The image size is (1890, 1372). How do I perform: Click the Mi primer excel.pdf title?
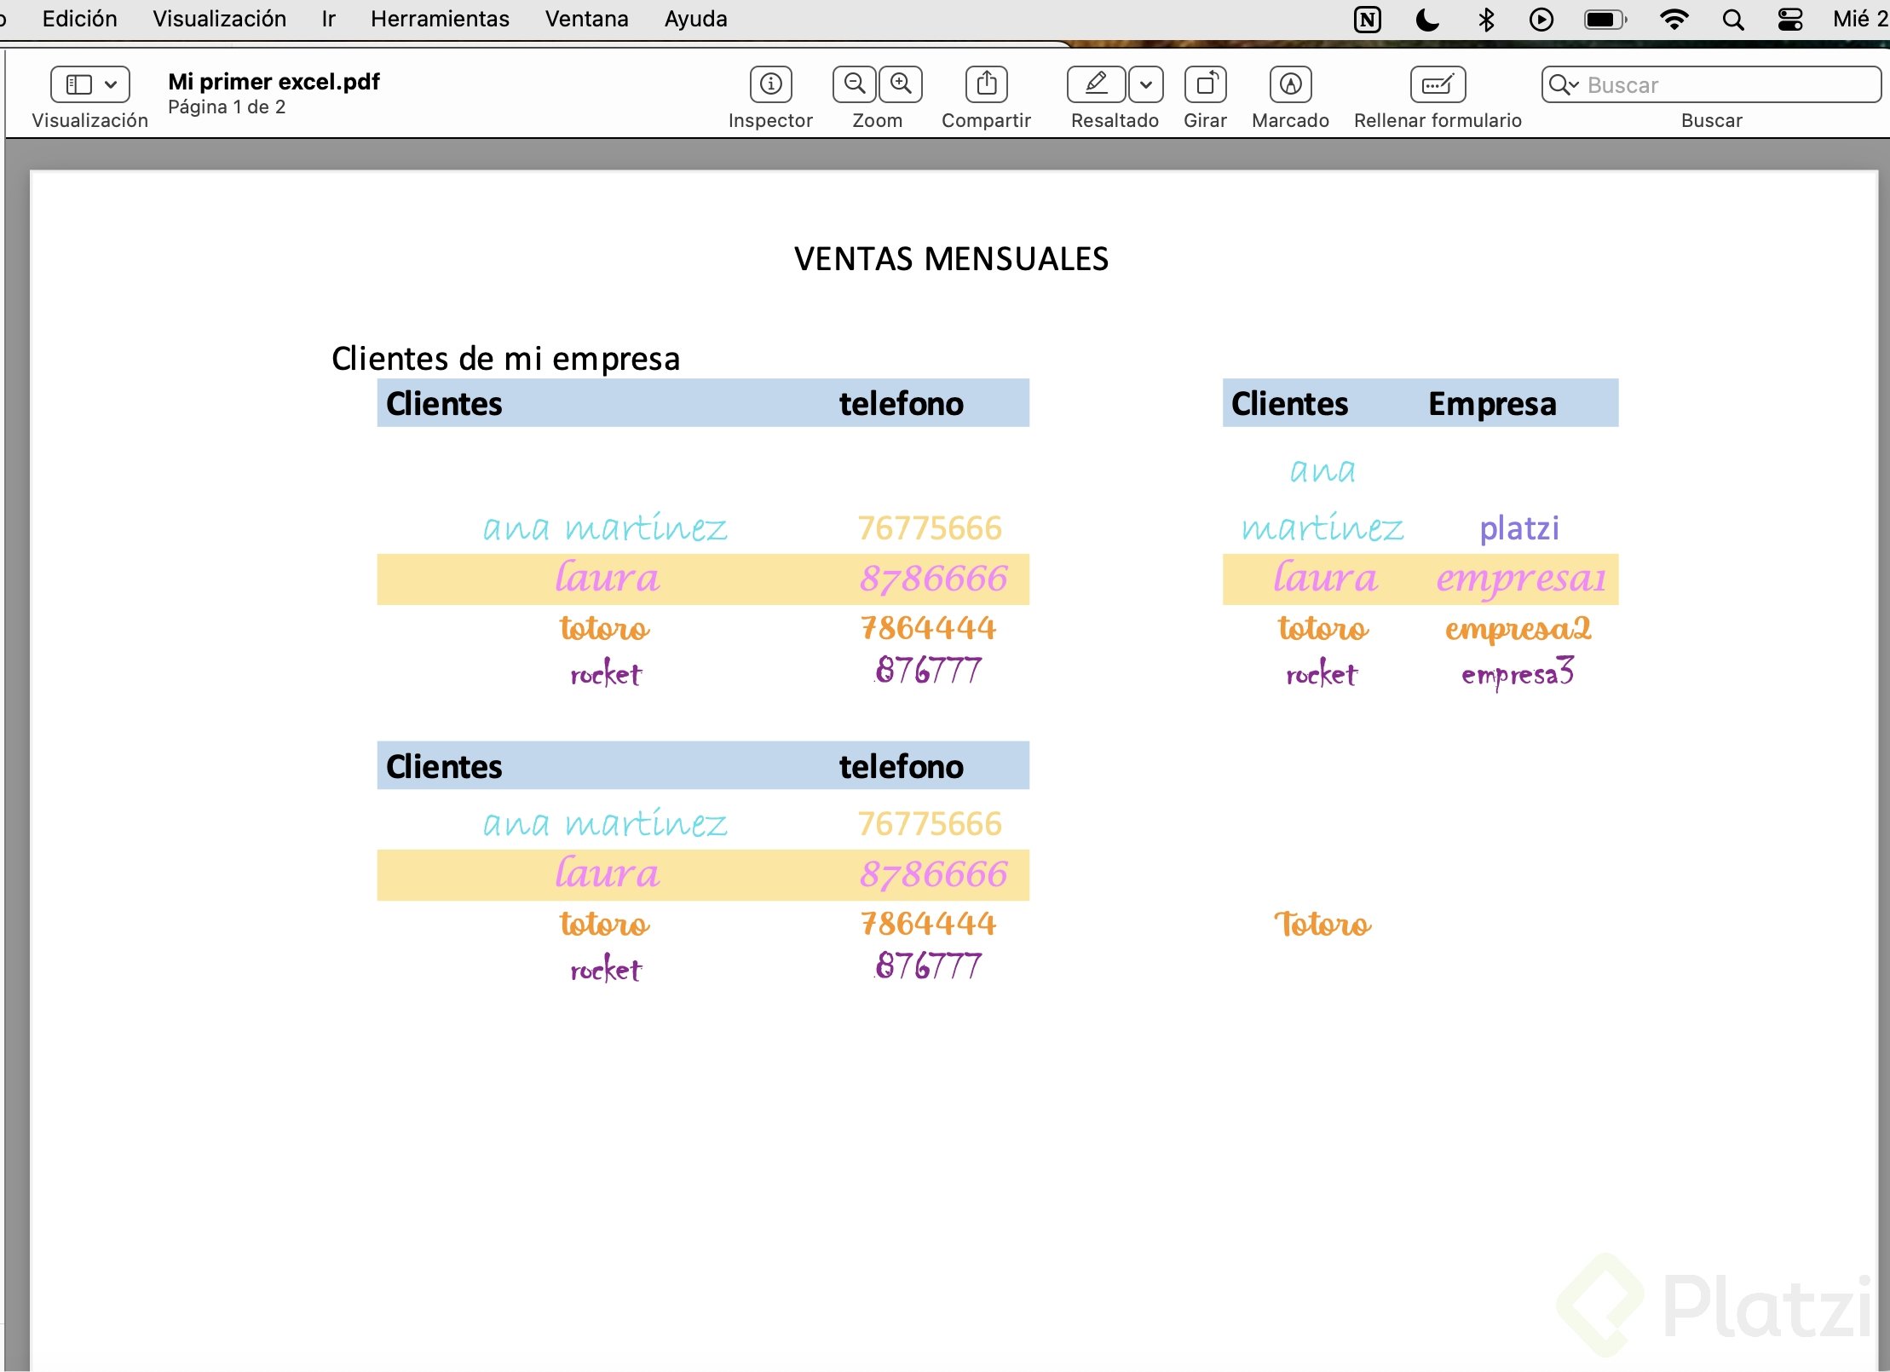click(274, 81)
